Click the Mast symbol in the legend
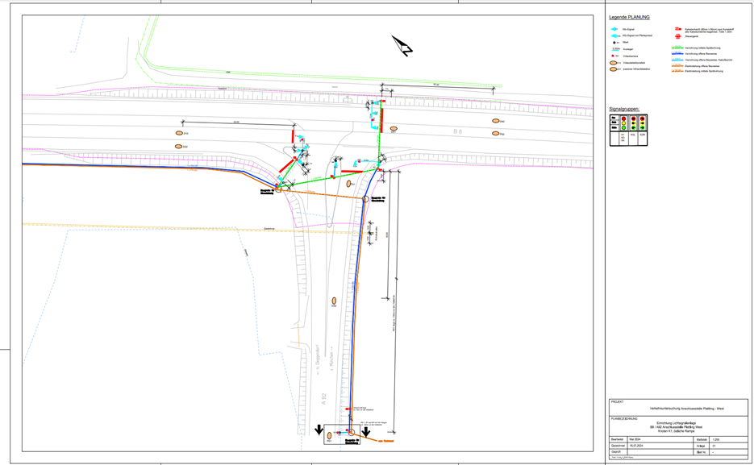The height and width of the screenshot is (465, 754). (614, 42)
